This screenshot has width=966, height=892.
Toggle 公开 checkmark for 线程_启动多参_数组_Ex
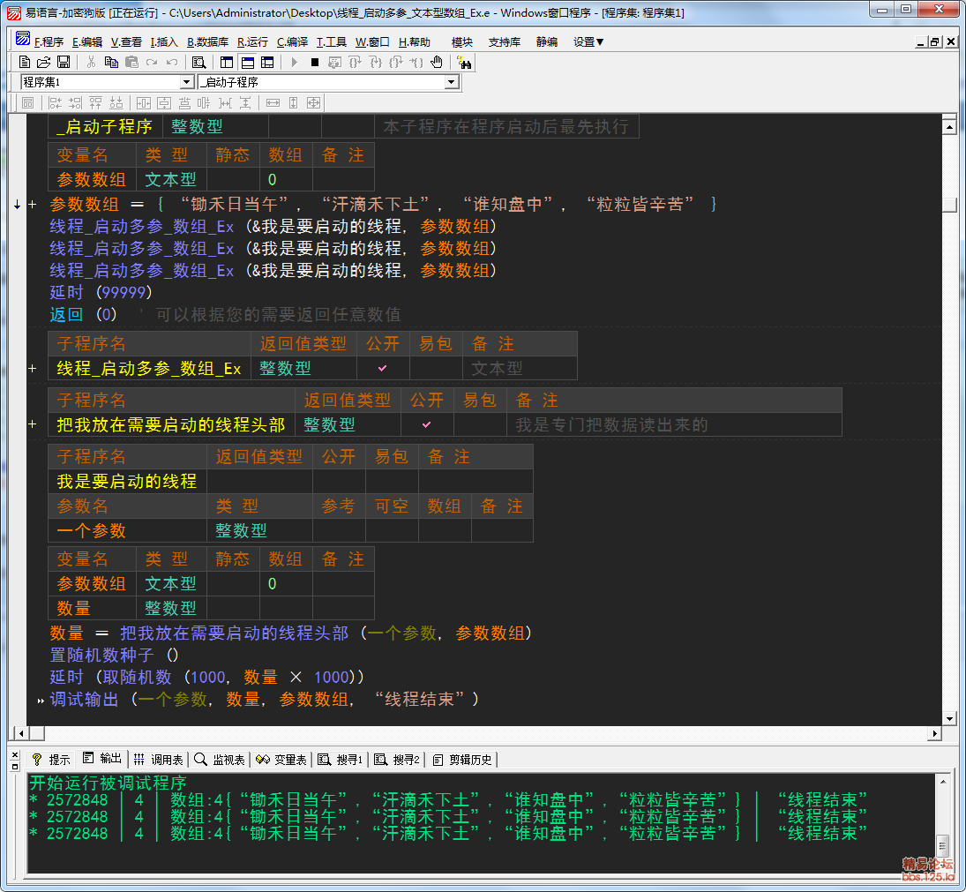click(383, 368)
